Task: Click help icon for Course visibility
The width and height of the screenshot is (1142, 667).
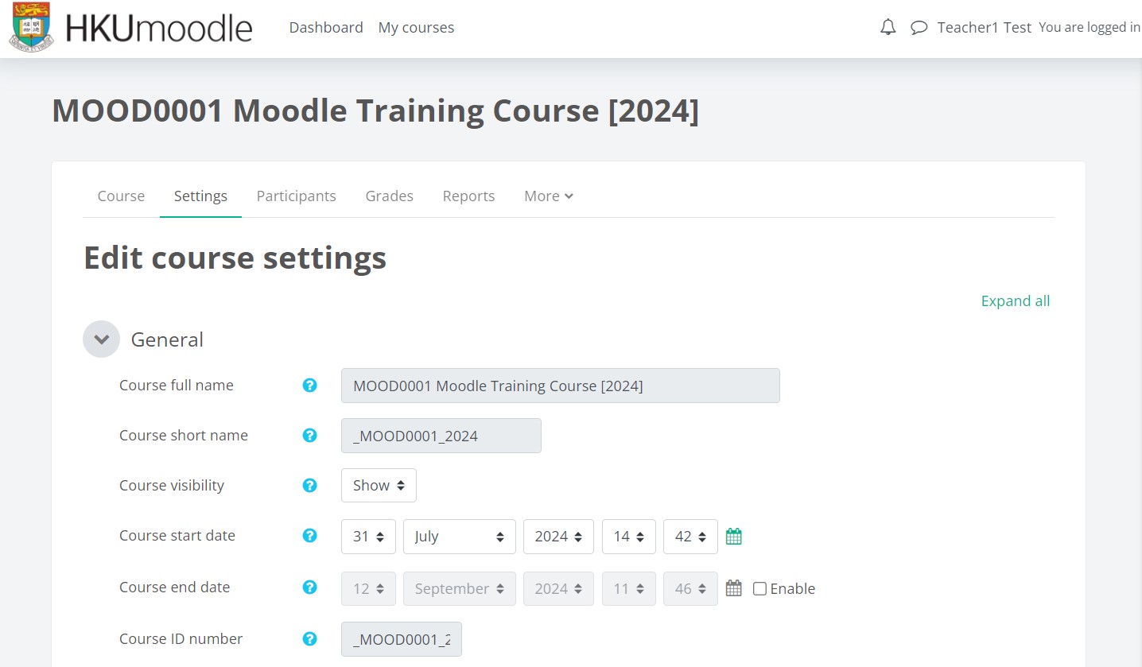Action: 310,486
